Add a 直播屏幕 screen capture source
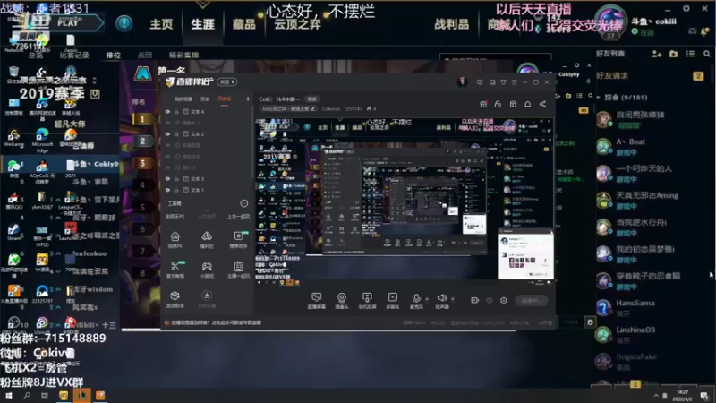This screenshot has height=403, width=716. (x=316, y=301)
